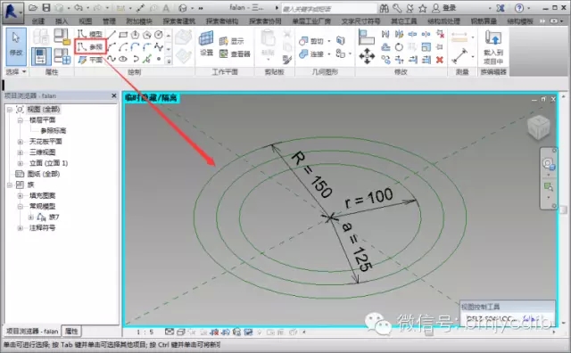
Task: Select the rectangle draw tool
Action: 123,35
